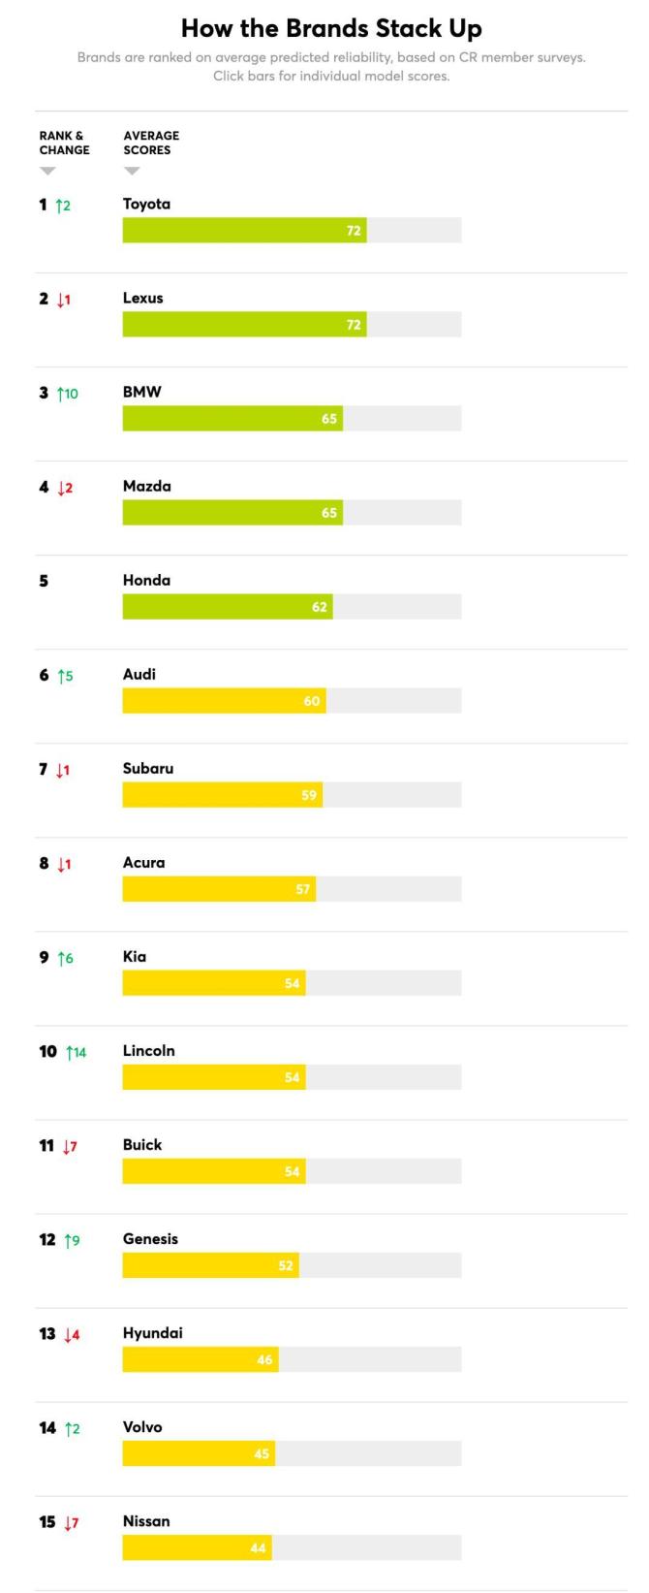Viewport: 649px width, 1593px height.
Task: Click Buick's red down-7 rank arrow
Action: coord(70,1146)
